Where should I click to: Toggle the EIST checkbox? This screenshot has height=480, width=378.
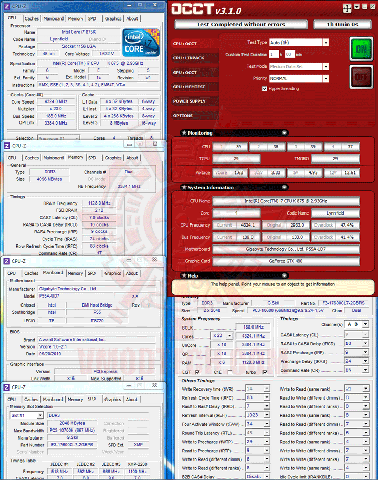pos(197,372)
